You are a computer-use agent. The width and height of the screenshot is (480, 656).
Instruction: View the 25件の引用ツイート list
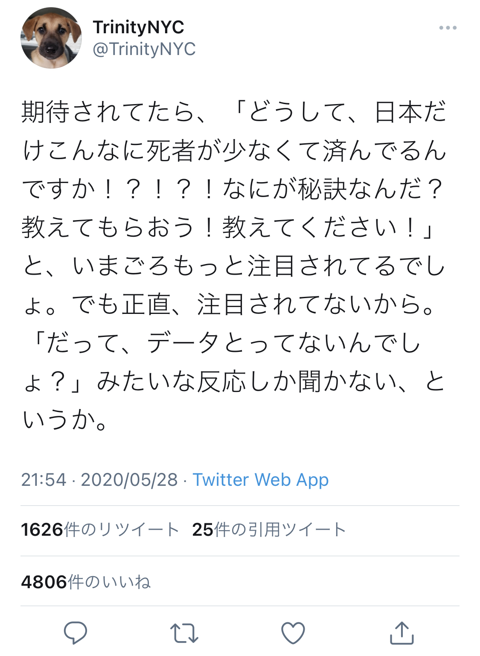tap(269, 530)
